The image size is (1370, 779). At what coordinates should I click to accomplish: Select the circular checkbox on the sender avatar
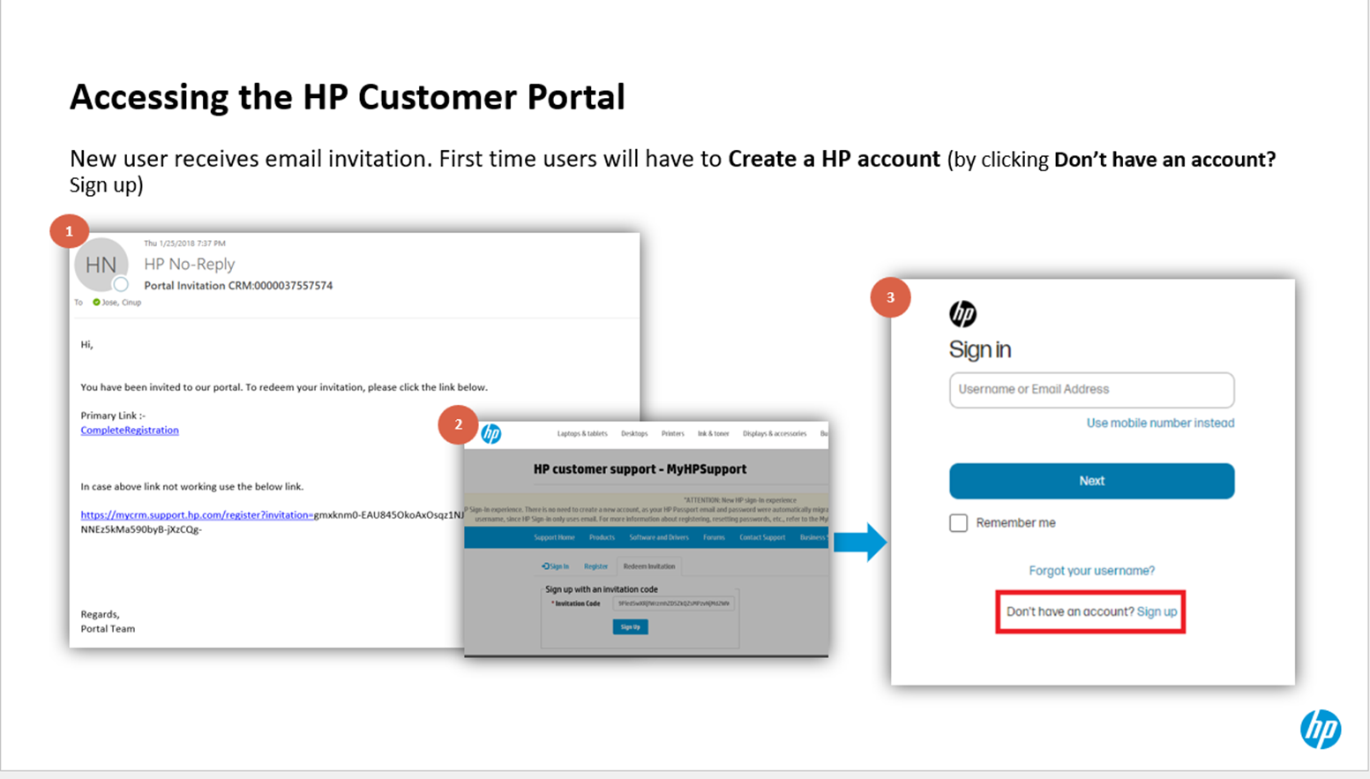tap(120, 286)
